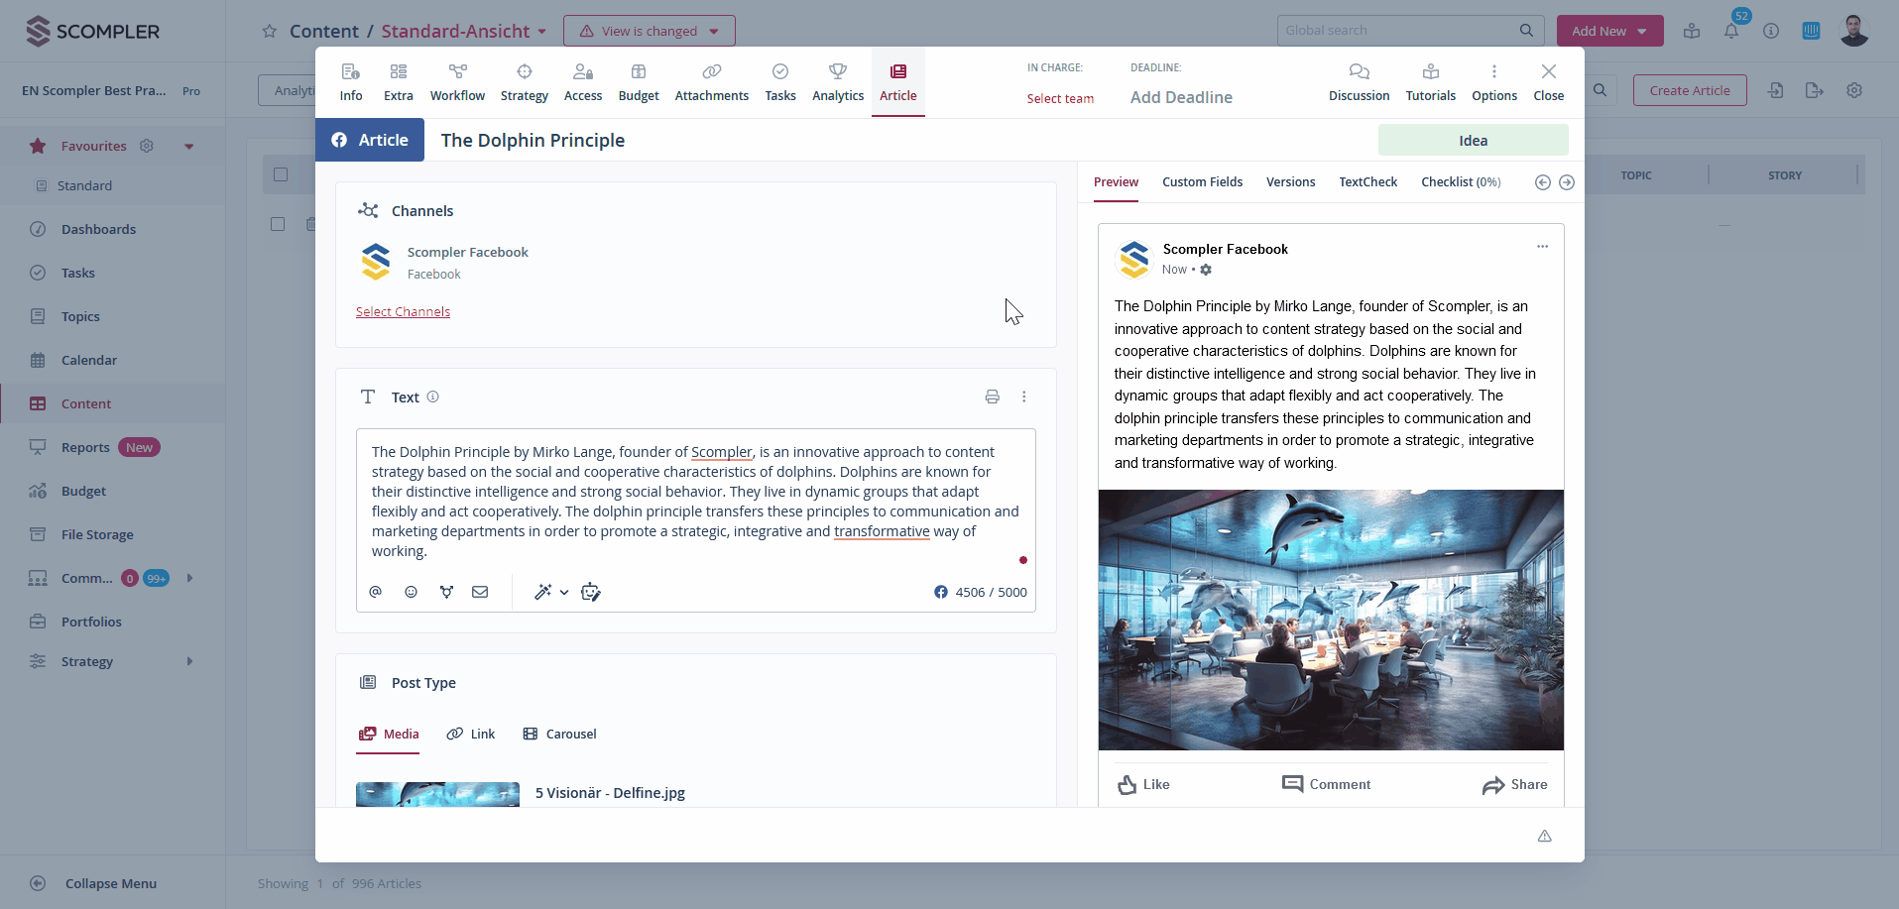Select the Link post type

471,735
